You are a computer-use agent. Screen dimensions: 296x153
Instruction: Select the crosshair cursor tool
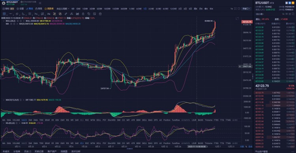4,14
